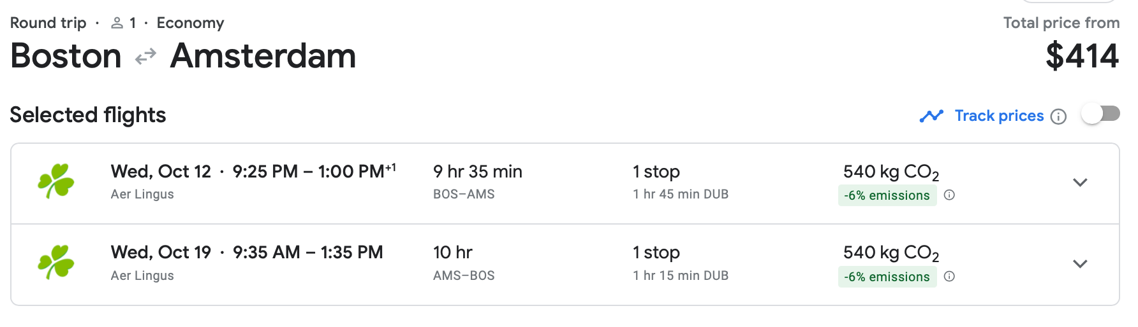Click the 1 hr 45 min DUB layover text
Image resolution: width=1138 pixels, height=327 pixels.
[x=681, y=194]
